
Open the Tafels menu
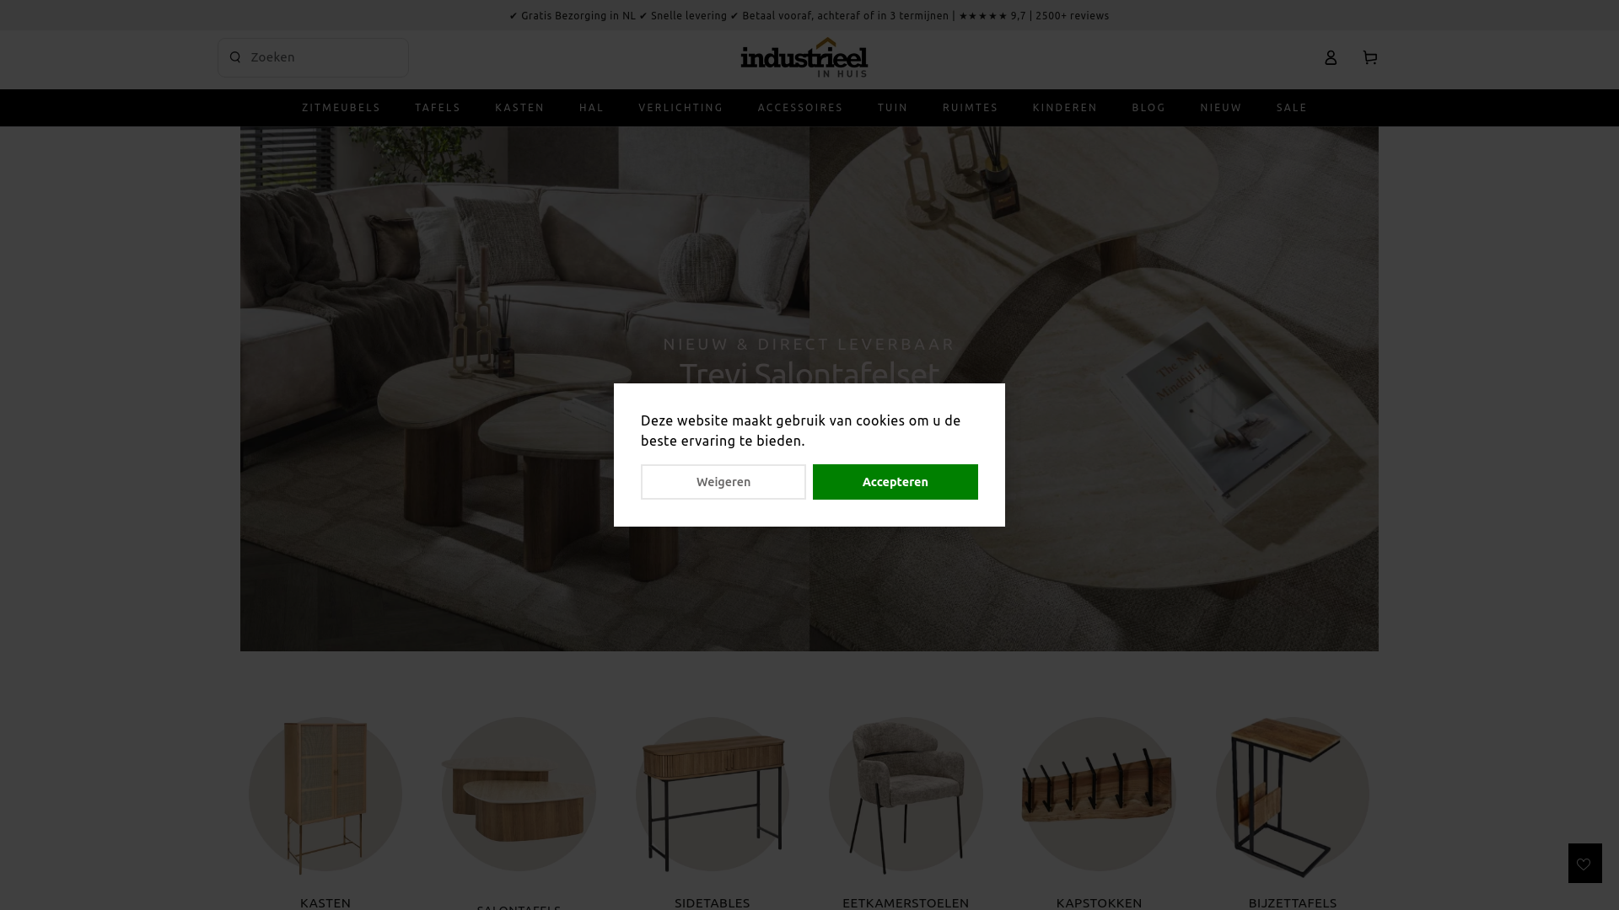(438, 108)
